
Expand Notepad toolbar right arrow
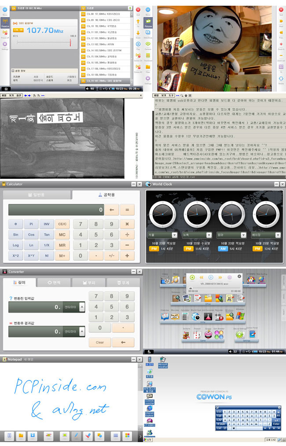click(x=140, y=436)
